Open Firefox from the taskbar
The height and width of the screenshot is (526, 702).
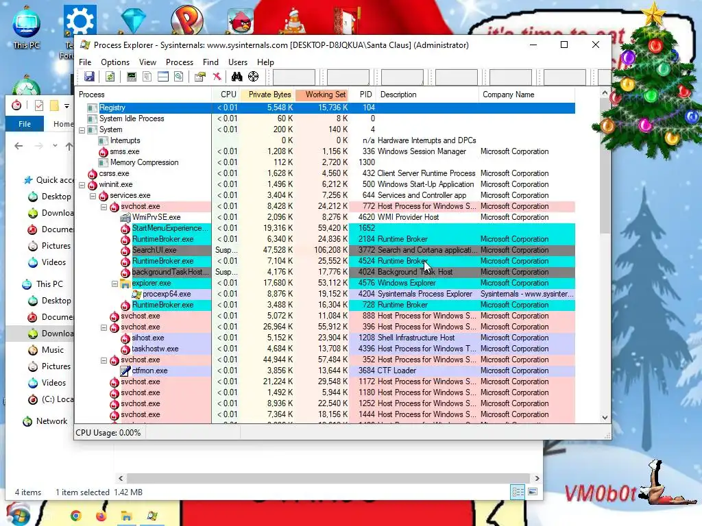point(101,516)
